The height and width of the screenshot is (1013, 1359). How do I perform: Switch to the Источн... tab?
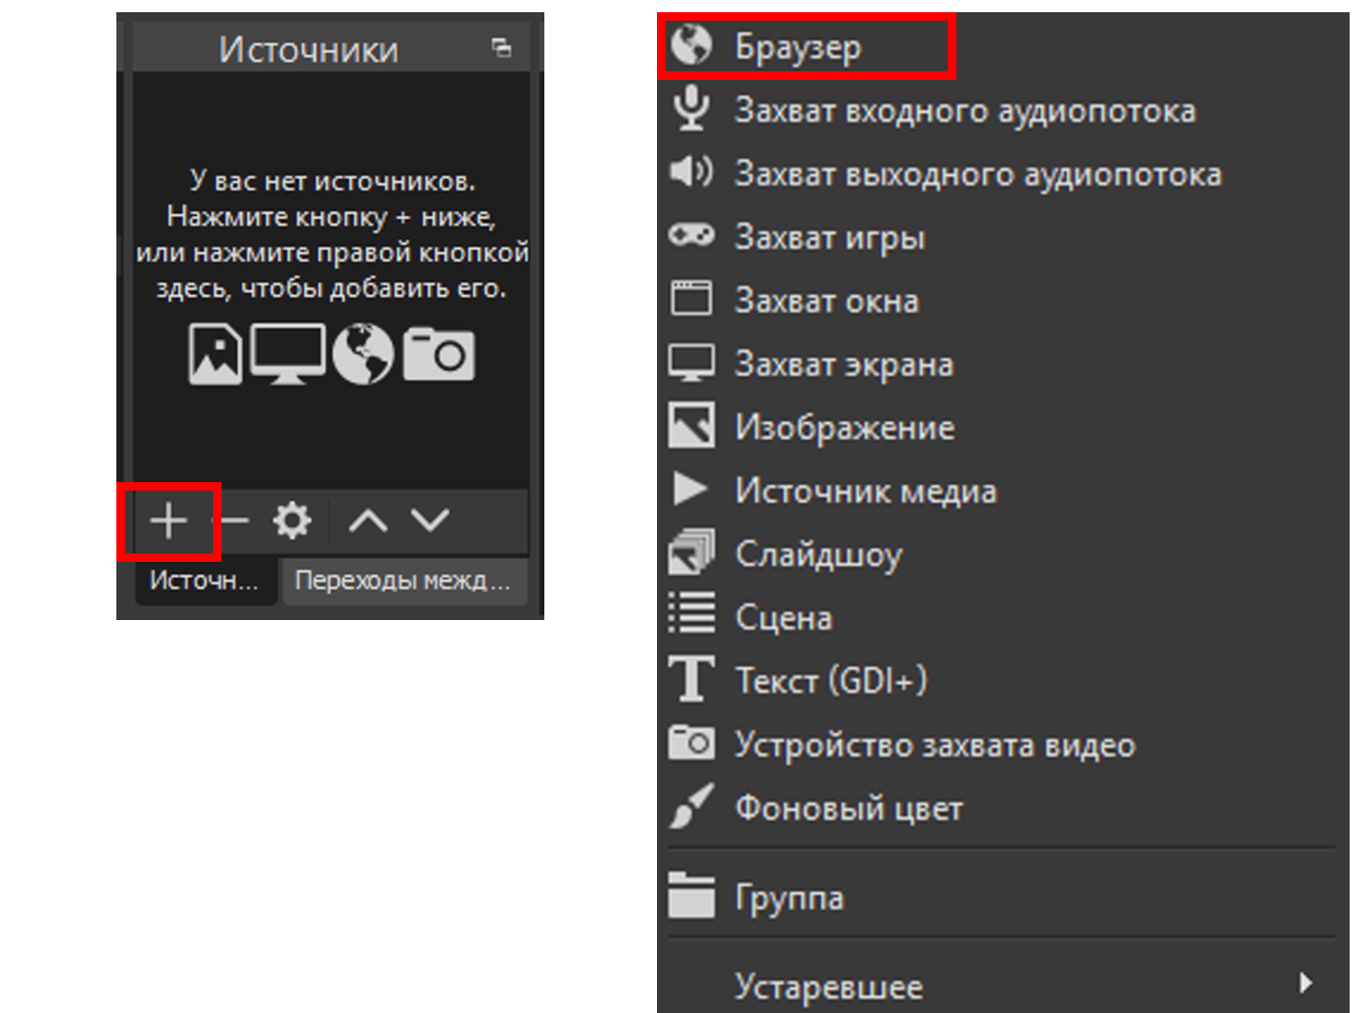click(204, 581)
